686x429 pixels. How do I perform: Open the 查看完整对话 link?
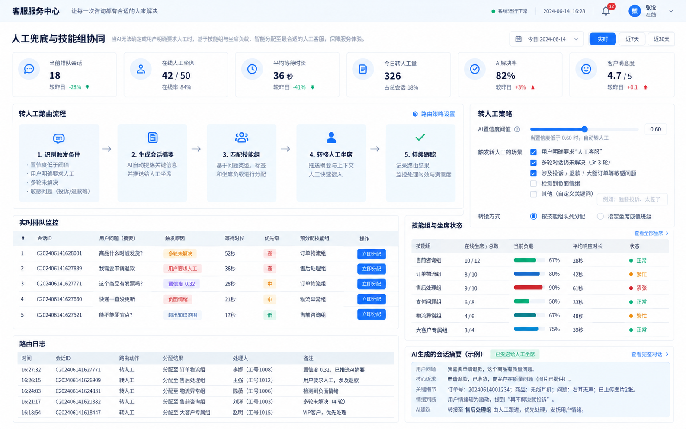tap(649, 354)
